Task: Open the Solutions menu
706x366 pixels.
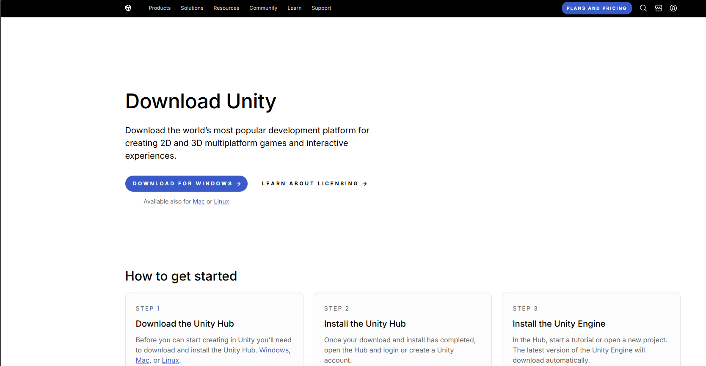Action: tap(192, 8)
